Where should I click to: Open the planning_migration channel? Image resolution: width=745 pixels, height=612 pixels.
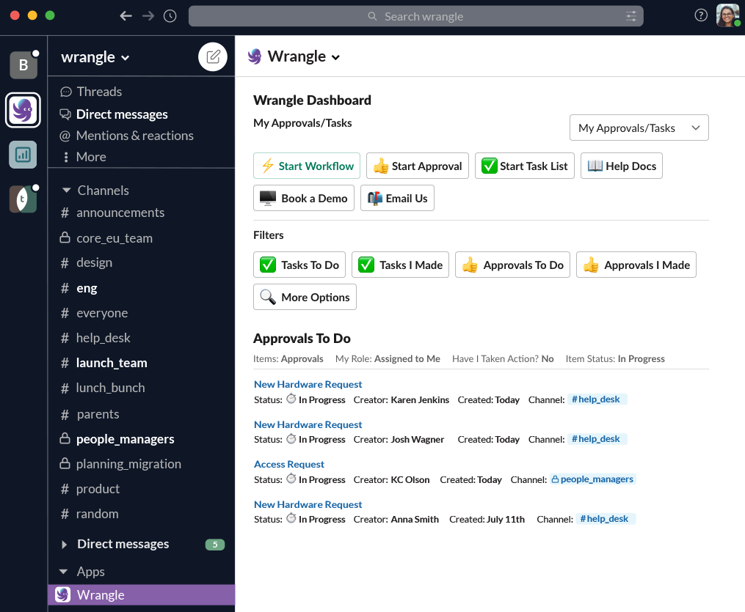128,464
